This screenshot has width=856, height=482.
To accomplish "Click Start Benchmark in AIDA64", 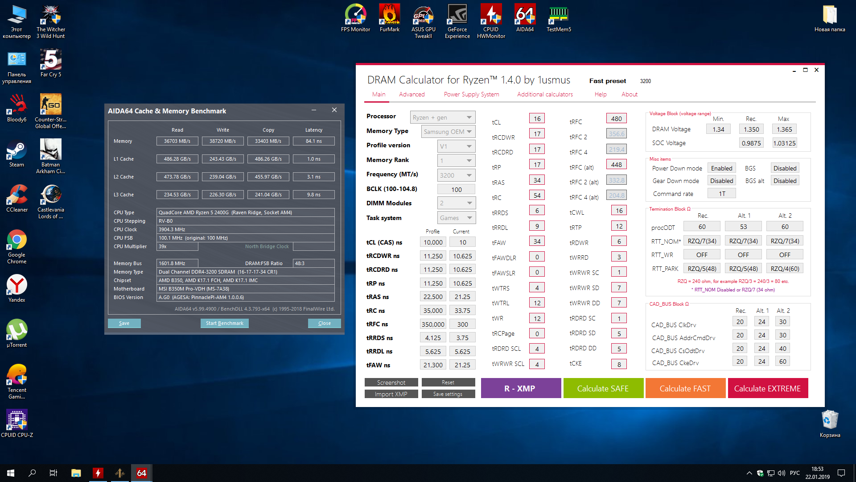I will (224, 323).
